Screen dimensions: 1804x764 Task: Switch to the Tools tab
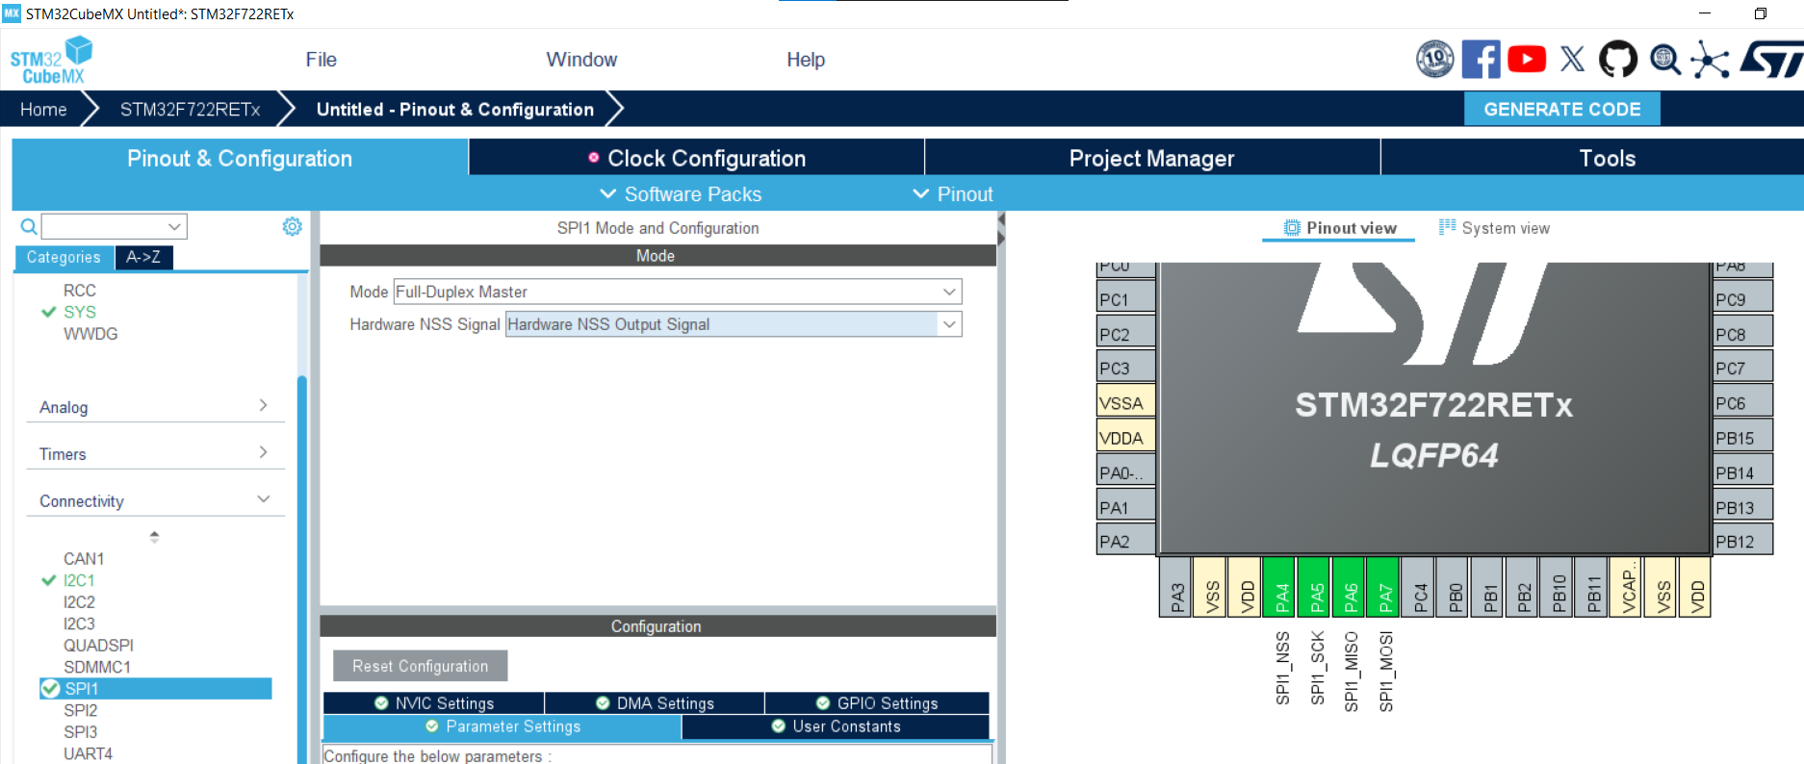coord(1592,158)
